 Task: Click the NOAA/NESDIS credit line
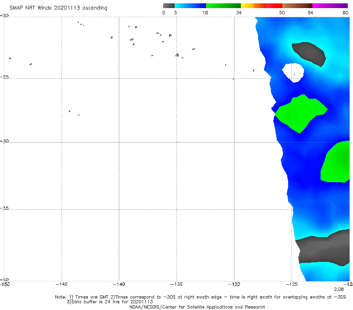pyautogui.click(x=197, y=307)
